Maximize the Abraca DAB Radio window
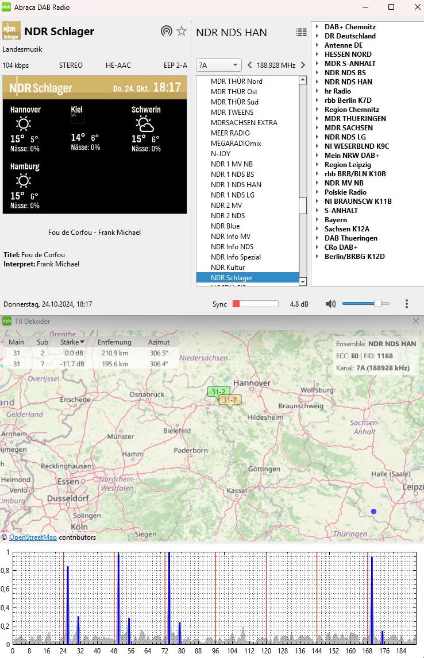 click(x=391, y=7)
